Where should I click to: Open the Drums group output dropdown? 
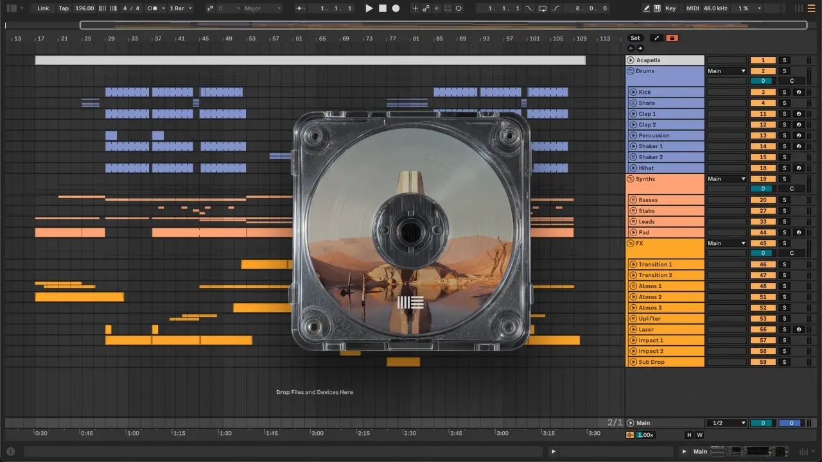click(x=726, y=71)
